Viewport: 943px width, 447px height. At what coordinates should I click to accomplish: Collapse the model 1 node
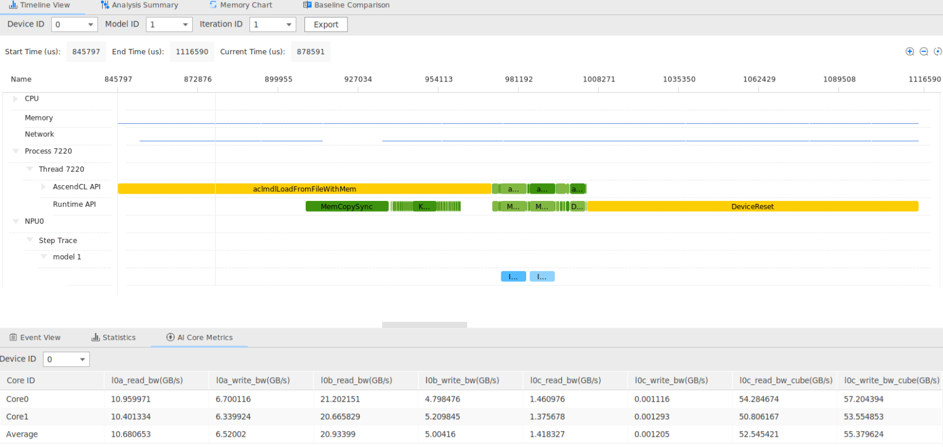(x=43, y=257)
